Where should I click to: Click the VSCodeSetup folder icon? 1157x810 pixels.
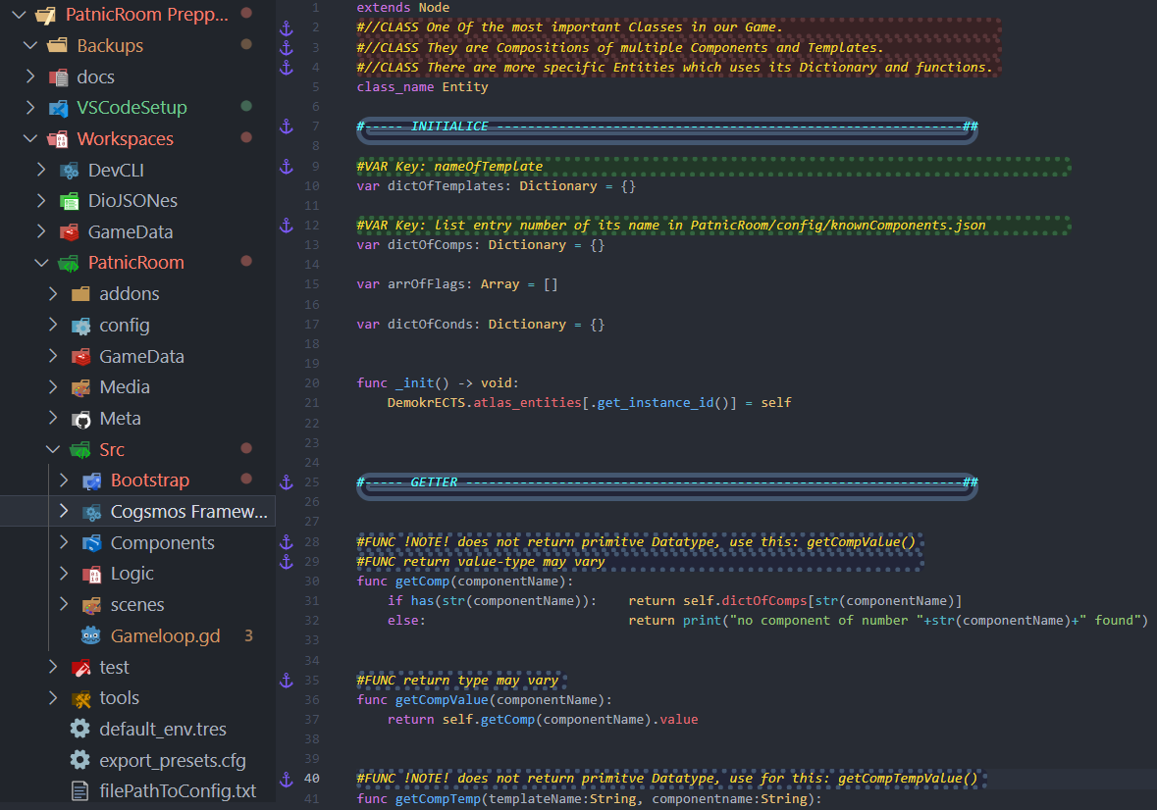[x=58, y=108]
